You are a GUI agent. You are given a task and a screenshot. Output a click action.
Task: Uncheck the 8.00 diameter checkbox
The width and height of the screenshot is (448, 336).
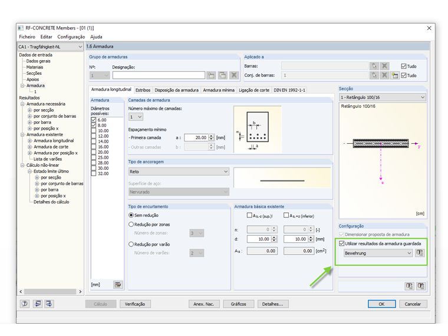pos(93,125)
